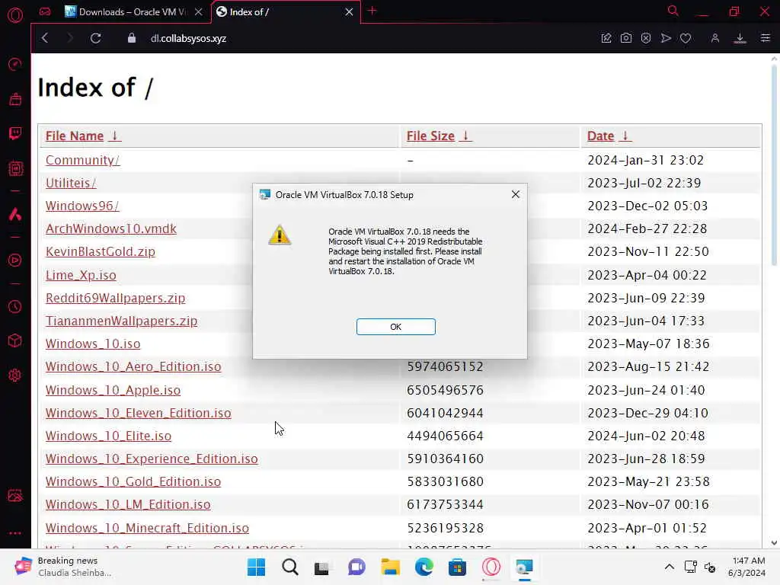This screenshot has width=780, height=585.
Task: Open the player icon in sidebar
Action: (15, 261)
